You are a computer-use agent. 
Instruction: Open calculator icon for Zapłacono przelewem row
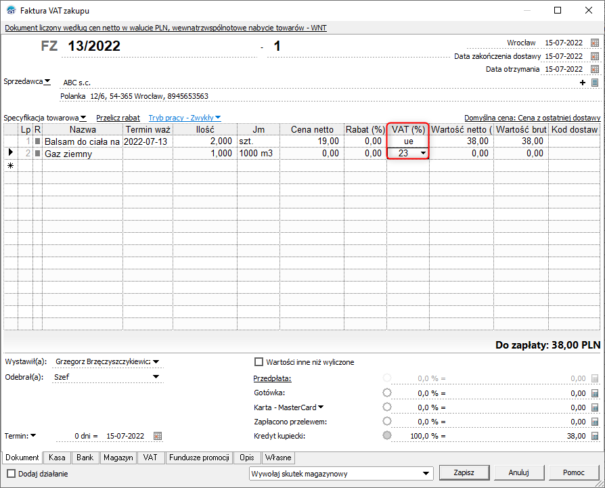(595, 422)
